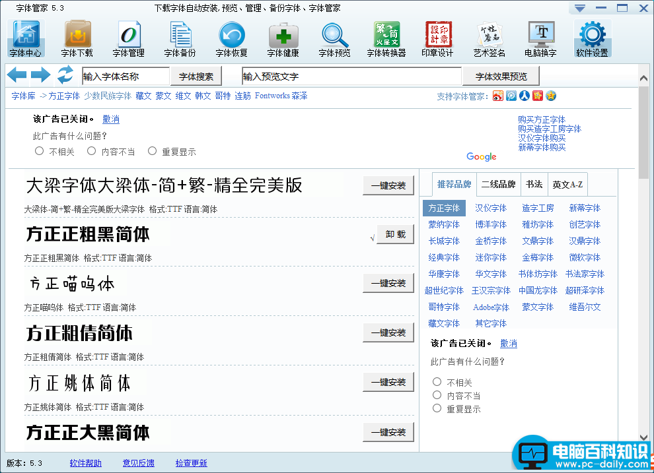Screen dimensions: 654x473
Task: Open the 藏文 category link
Action: pyautogui.click(x=143, y=96)
